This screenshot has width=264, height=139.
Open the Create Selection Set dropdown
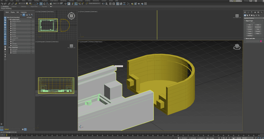[x=95, y=4]
